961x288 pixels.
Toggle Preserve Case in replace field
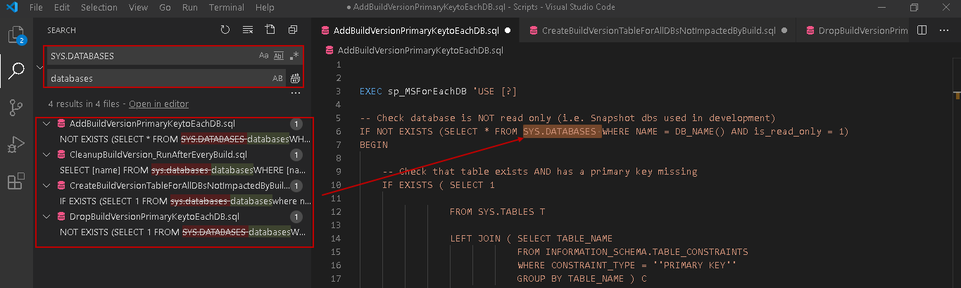tap(277, 78)
